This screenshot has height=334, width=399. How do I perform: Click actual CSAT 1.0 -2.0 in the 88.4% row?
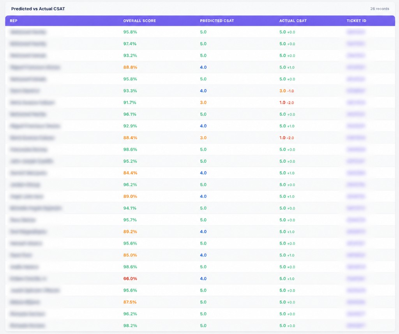click(x=286, y=138)
